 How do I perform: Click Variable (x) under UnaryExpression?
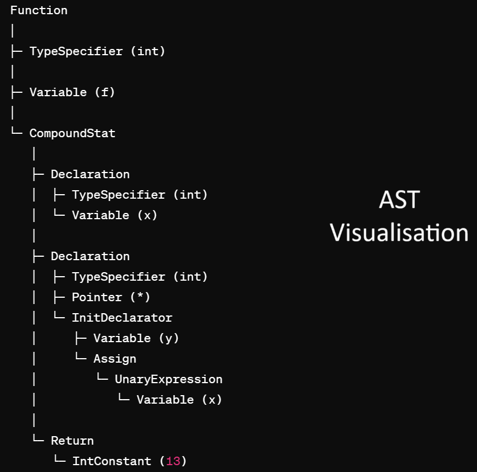click(179, 400)
